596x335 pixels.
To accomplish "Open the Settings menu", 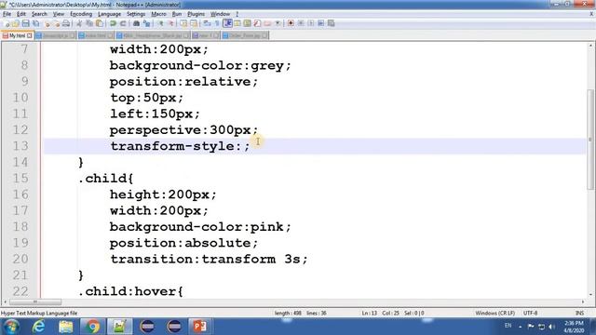I will [x=136, y=14].
